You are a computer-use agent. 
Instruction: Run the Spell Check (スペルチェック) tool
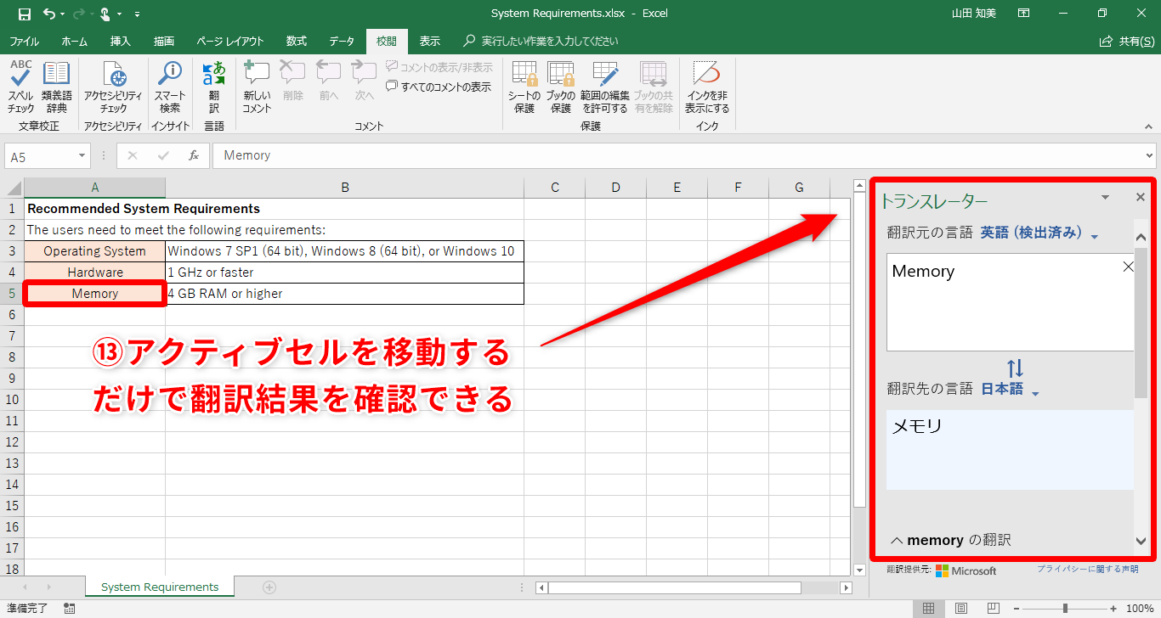click(x=21, y=87)
